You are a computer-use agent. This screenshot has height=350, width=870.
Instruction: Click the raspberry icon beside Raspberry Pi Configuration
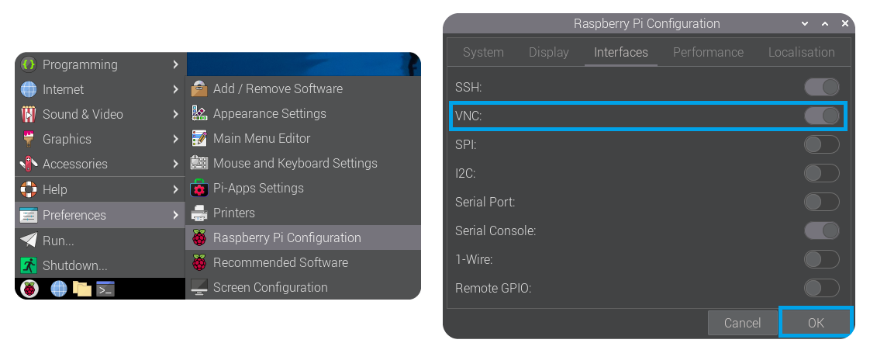(x=199, y=237)
